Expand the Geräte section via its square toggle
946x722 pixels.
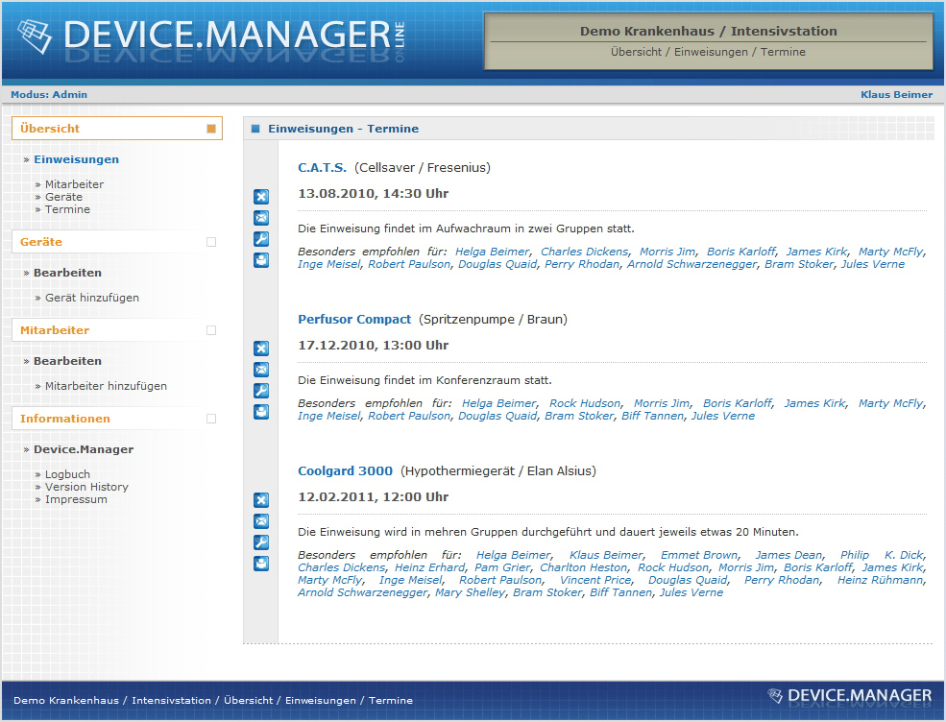pos(211,242)
